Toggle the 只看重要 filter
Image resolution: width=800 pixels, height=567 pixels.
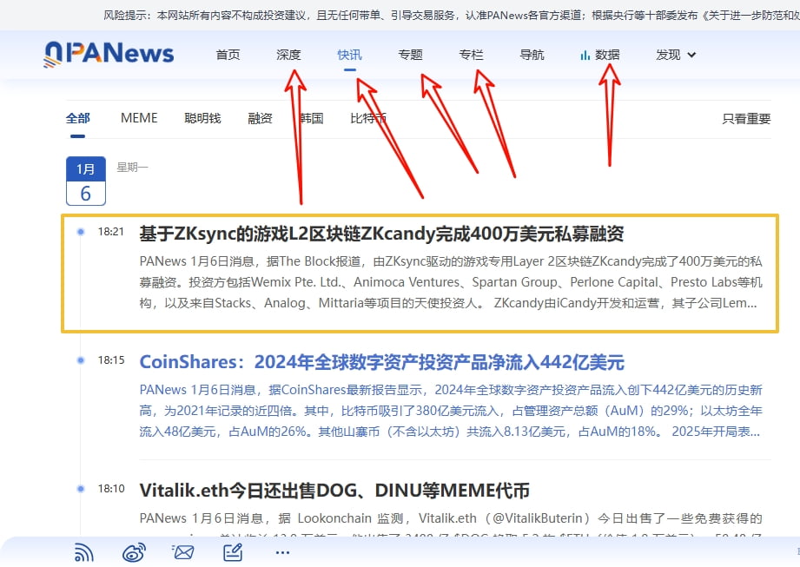pos(746,119)
